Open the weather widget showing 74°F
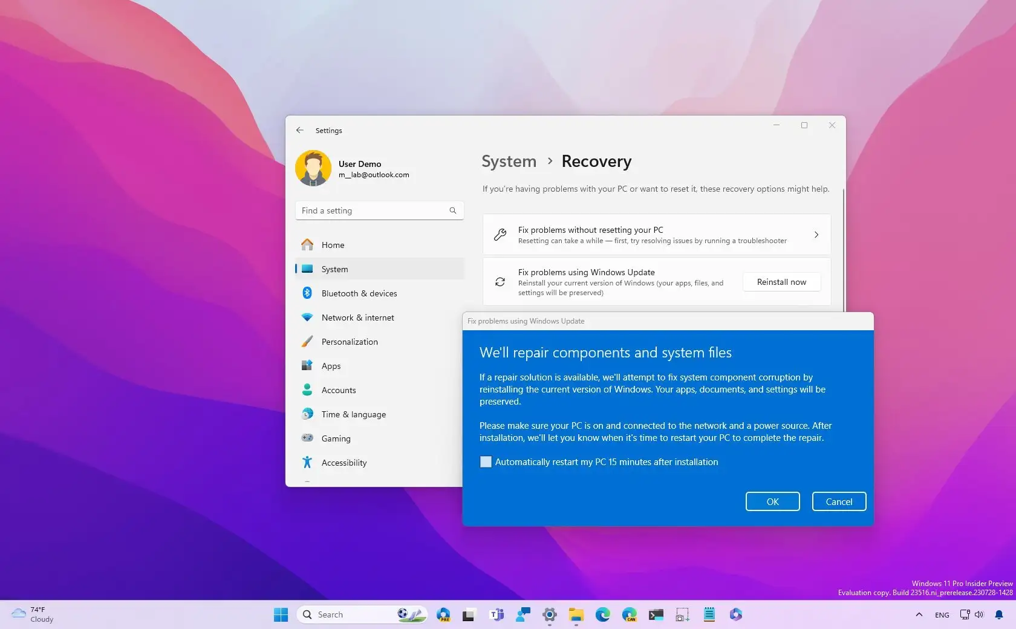This screenshot has height=629, width=1016. [x=33, y=614]
